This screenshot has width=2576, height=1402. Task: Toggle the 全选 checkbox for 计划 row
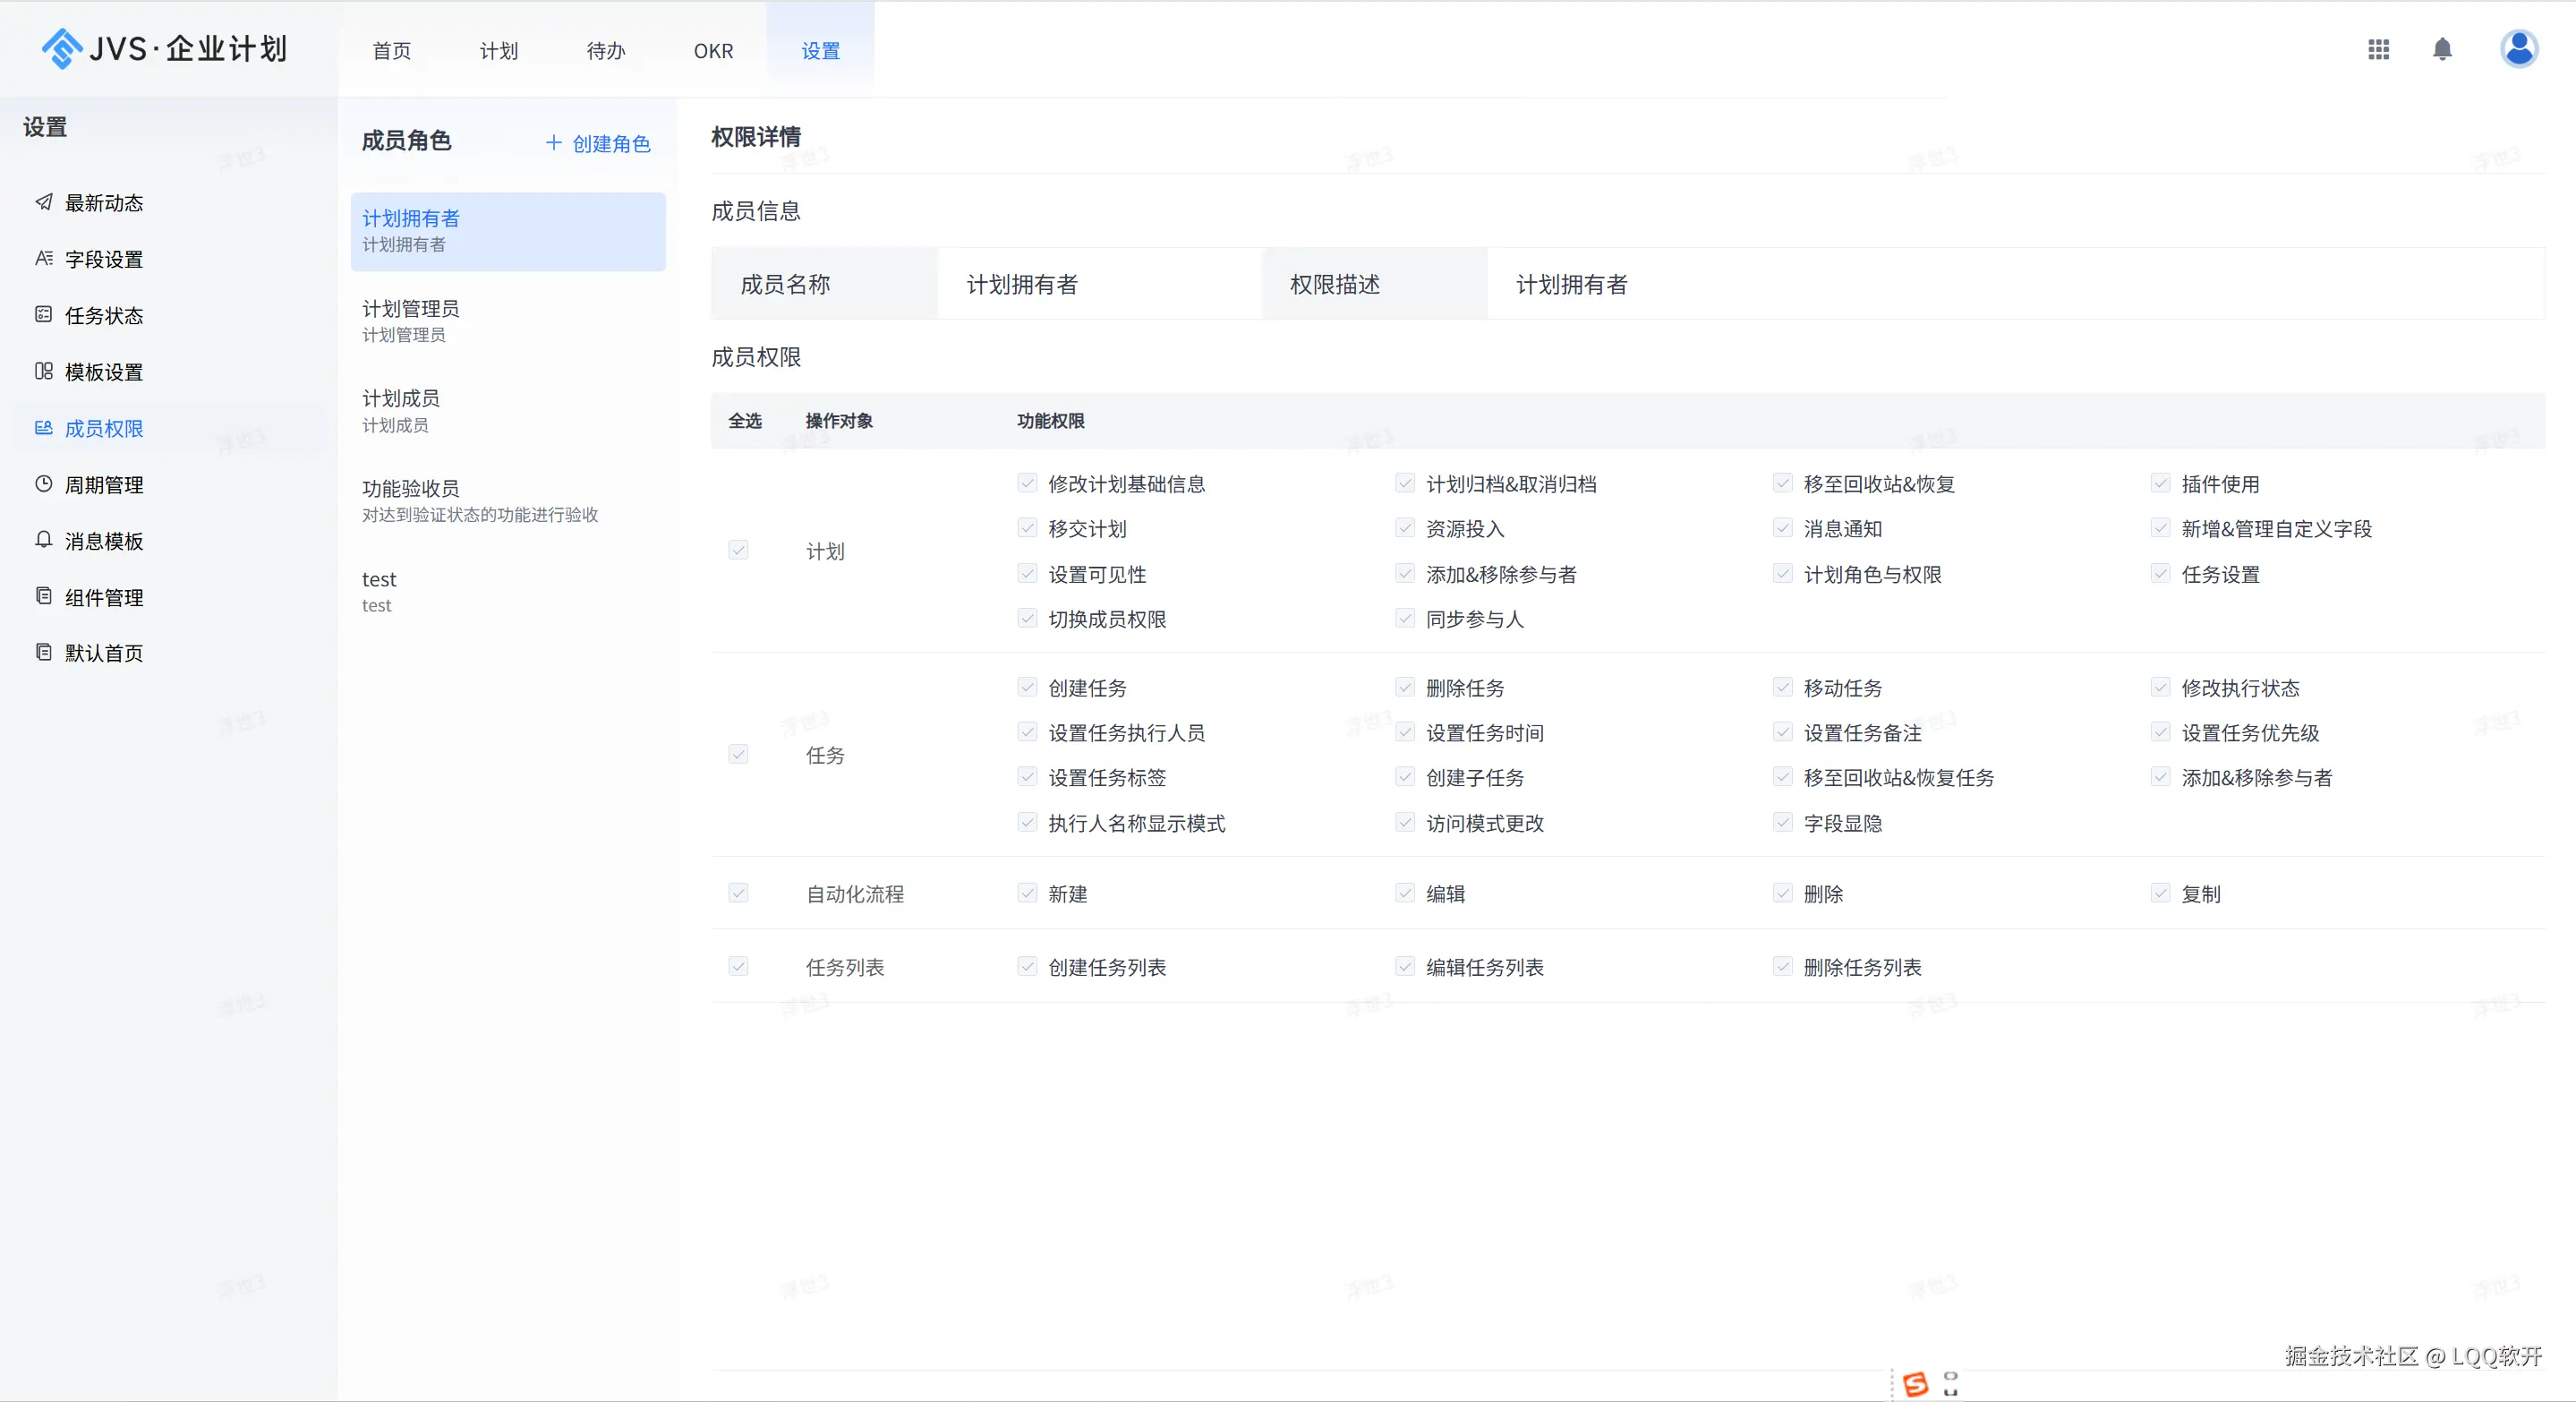(x=738, y=551)
